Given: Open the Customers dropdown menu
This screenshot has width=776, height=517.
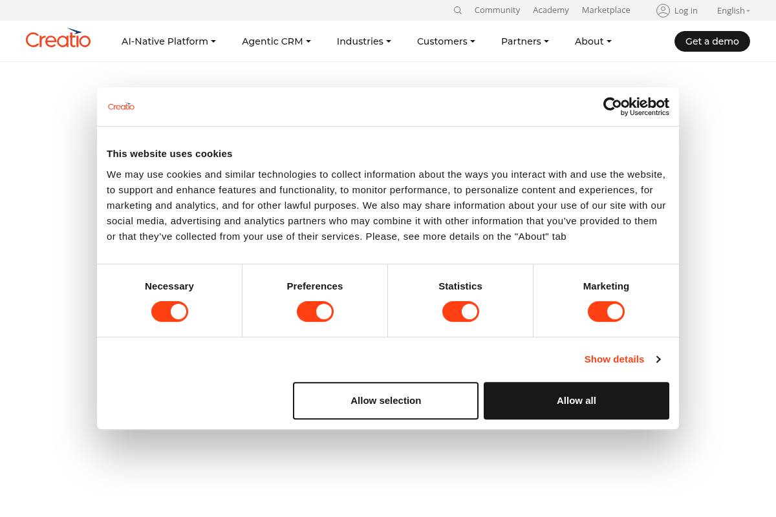Looking at the screenshot, I should click(x=446, y=41).
